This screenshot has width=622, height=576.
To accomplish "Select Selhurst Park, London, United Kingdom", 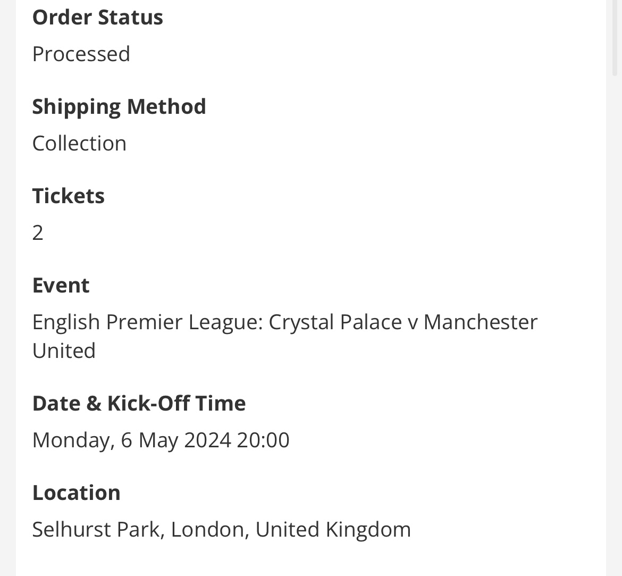I will tap(221, 530).
